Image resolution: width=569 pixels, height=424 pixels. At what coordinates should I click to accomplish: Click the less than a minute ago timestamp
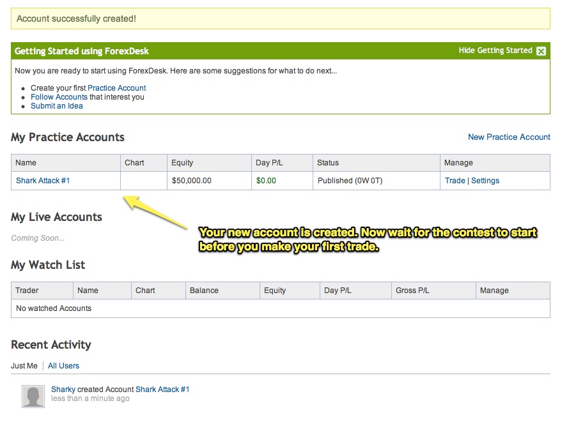90,398
